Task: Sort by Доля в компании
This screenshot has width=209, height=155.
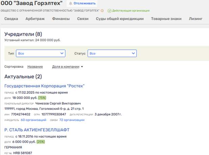Action: 66,67
